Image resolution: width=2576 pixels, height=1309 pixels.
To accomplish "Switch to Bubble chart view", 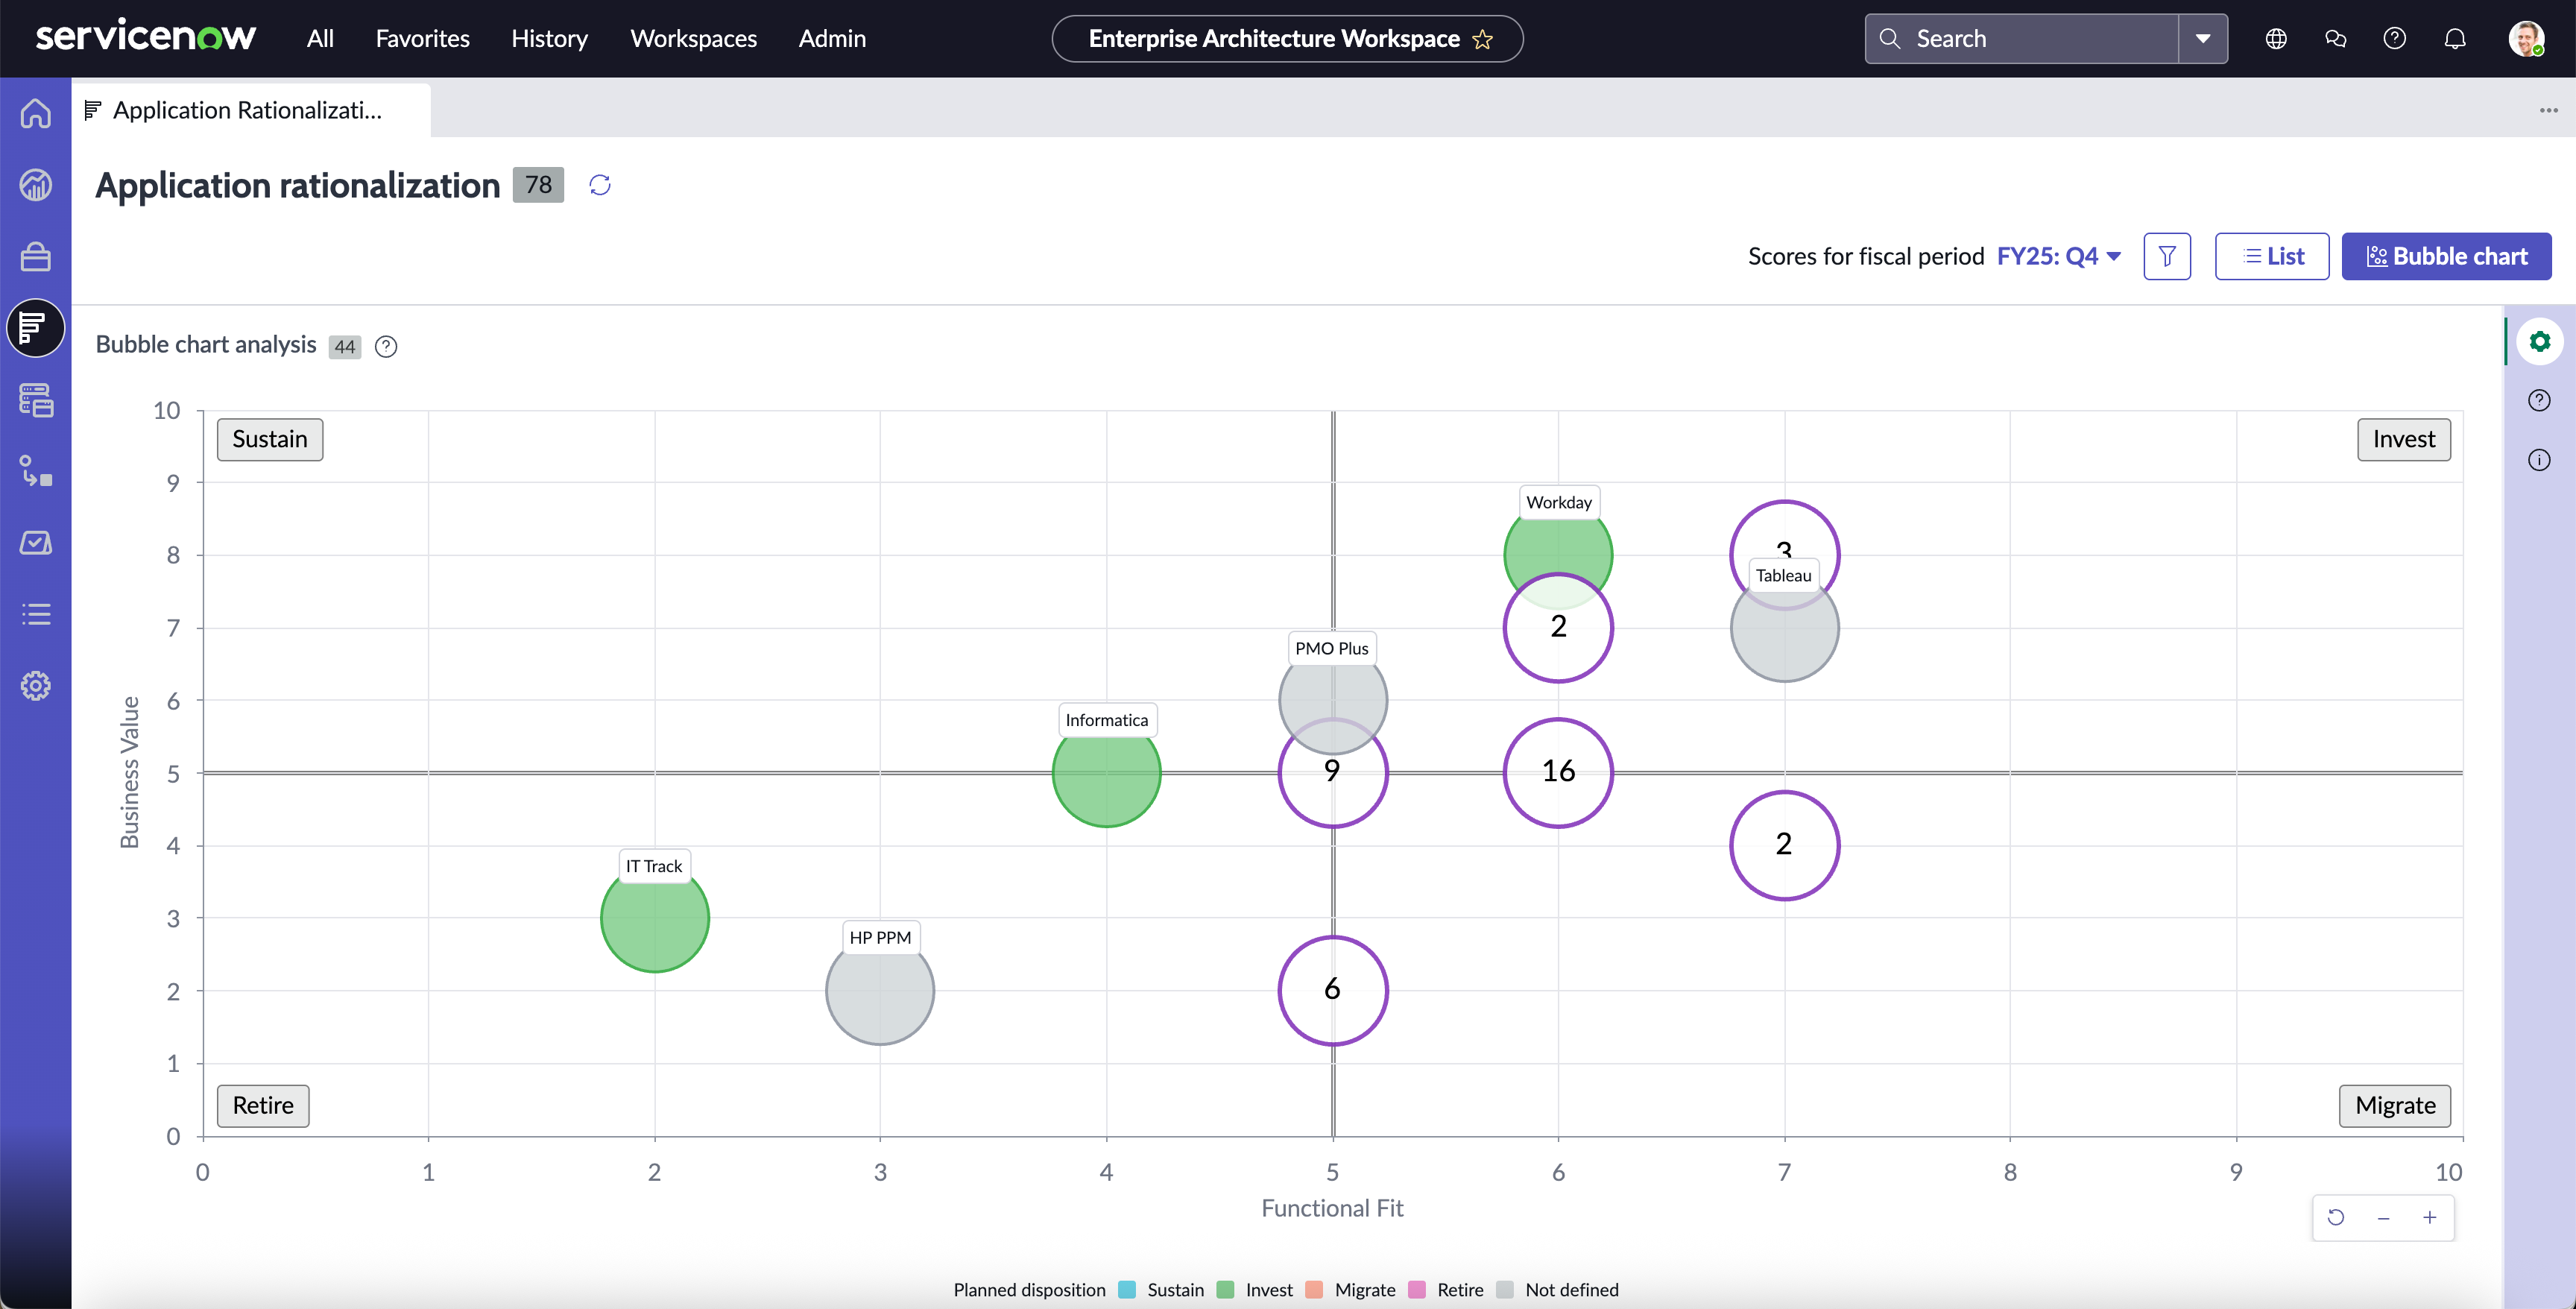I will click(2446, 257).
